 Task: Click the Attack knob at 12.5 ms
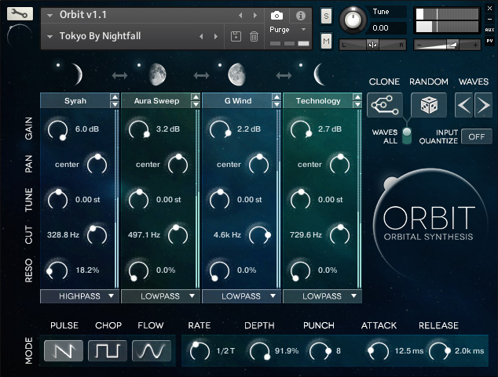click(x=379, y=350)
